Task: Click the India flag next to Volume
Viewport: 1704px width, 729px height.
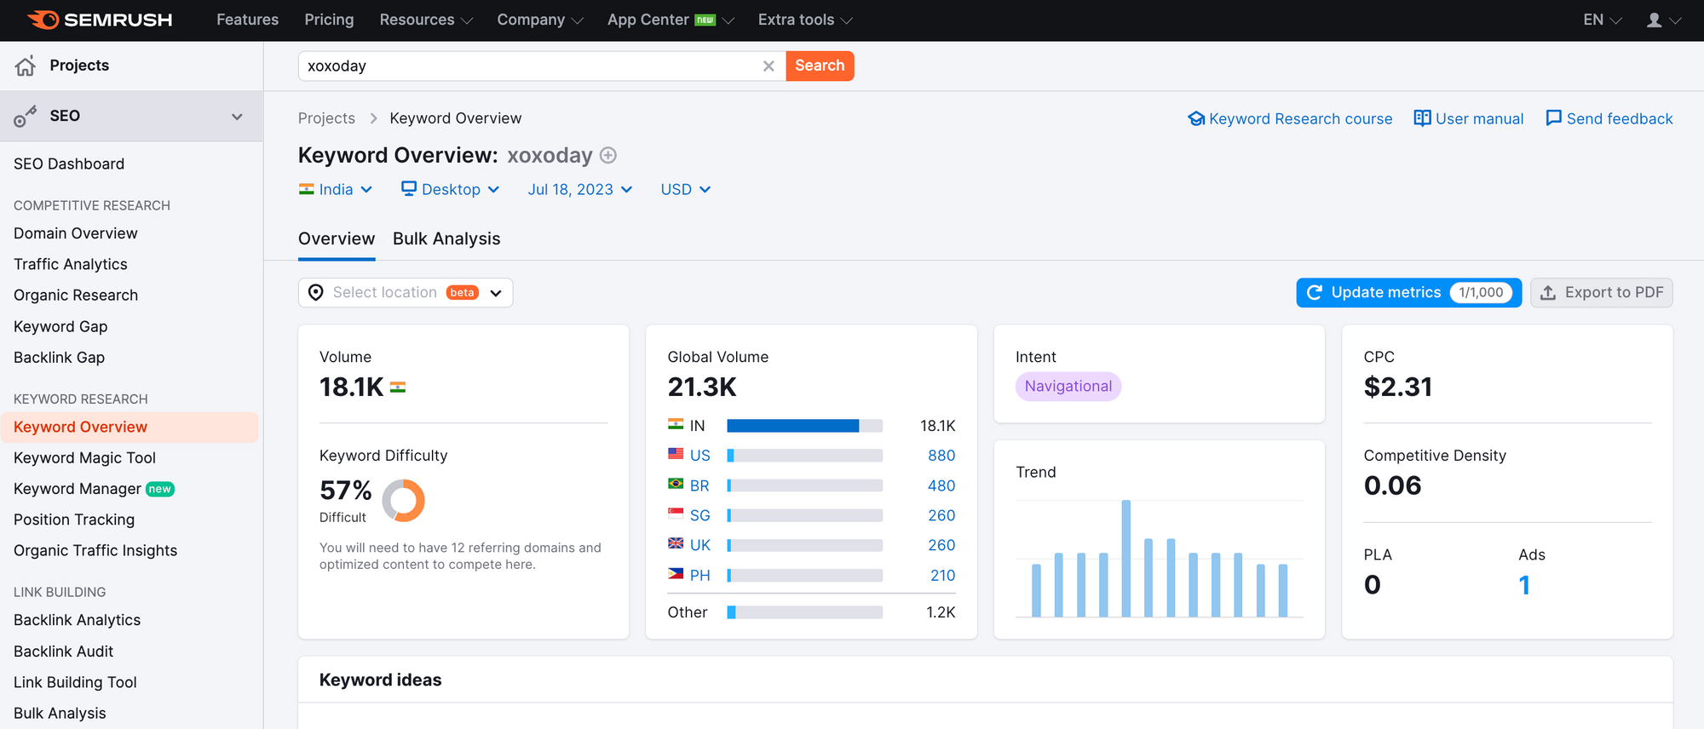Action: [398, 387]
